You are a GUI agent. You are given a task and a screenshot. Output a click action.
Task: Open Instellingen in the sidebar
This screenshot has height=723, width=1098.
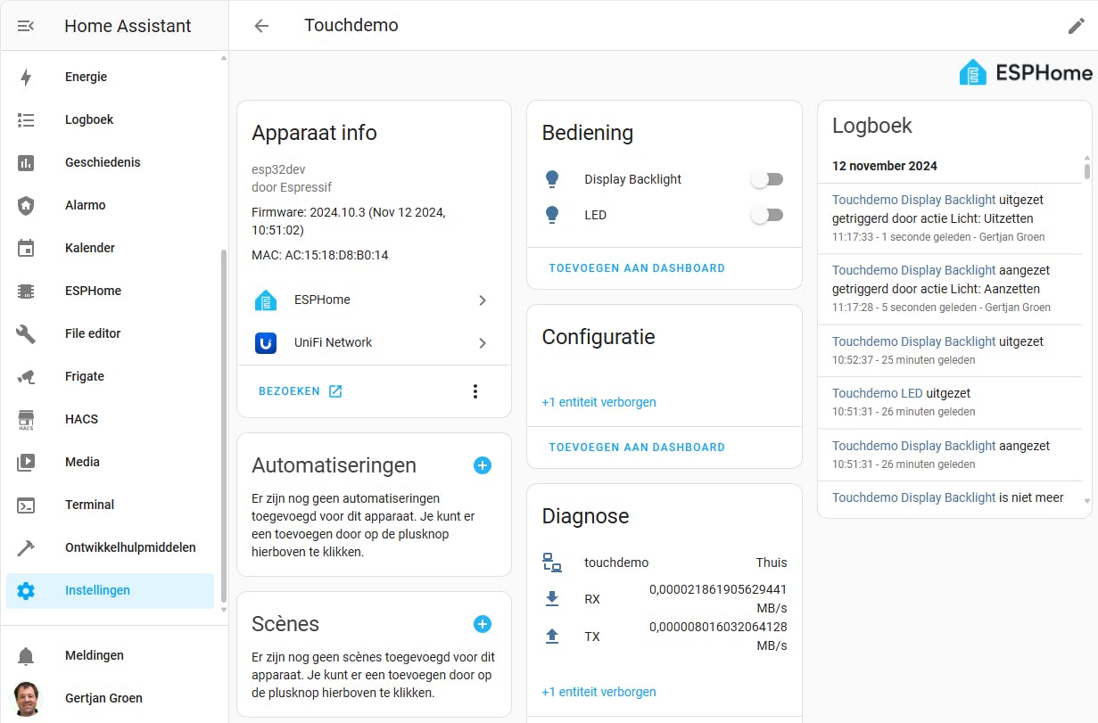point(97,590)
